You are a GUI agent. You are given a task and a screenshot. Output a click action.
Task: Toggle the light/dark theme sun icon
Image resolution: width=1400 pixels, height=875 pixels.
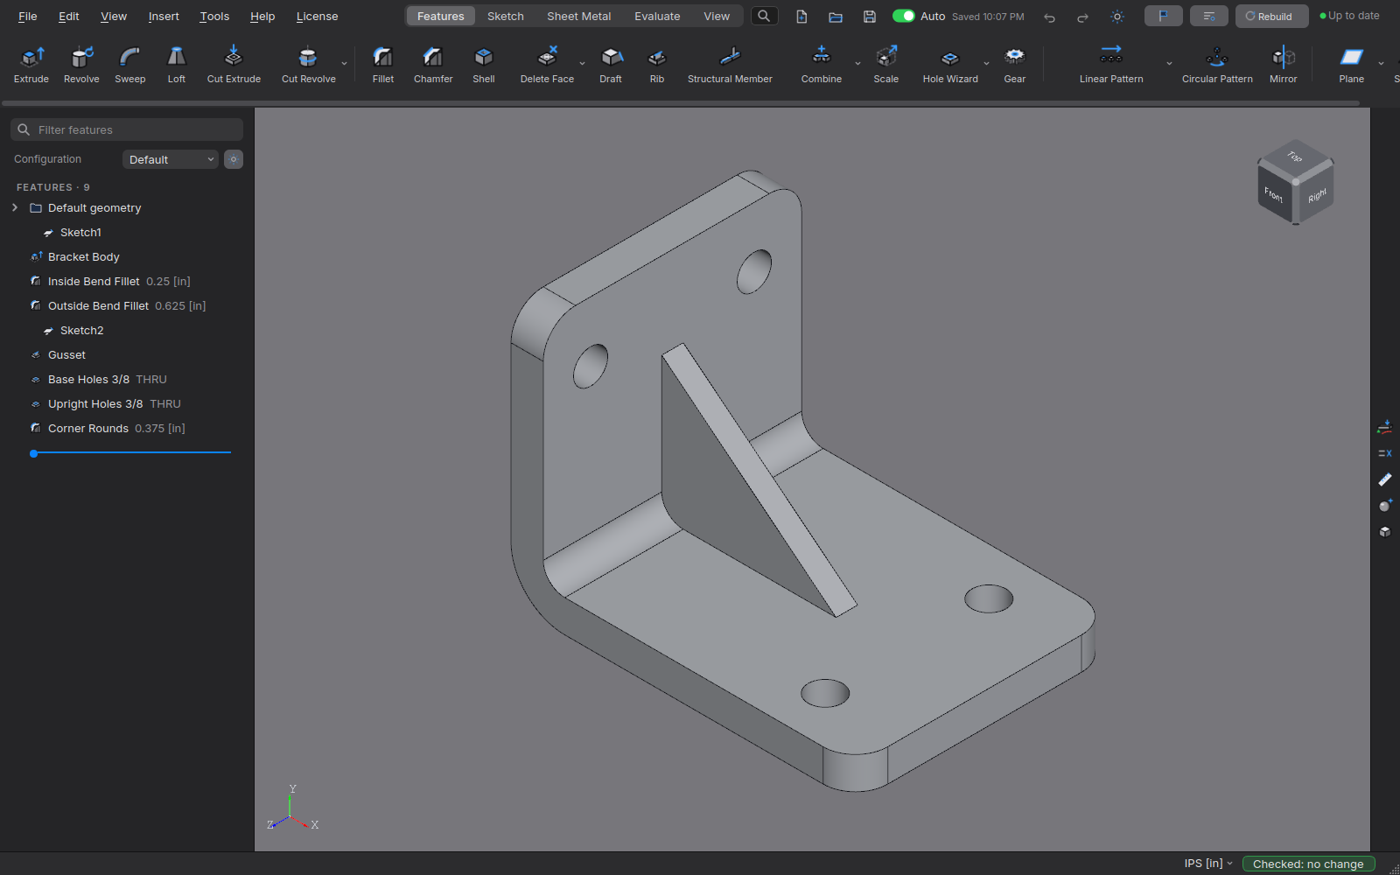tap(1117, 17)
